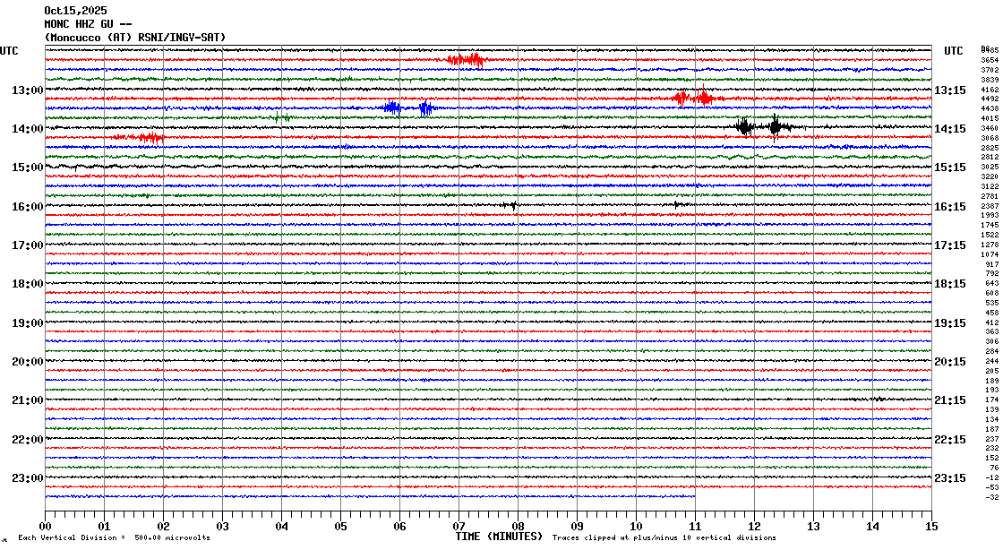Image resolution: width=1003 pixels, height=550 pixels.
Task: Click the left UTC axis label
Action: tap(10, 51)
